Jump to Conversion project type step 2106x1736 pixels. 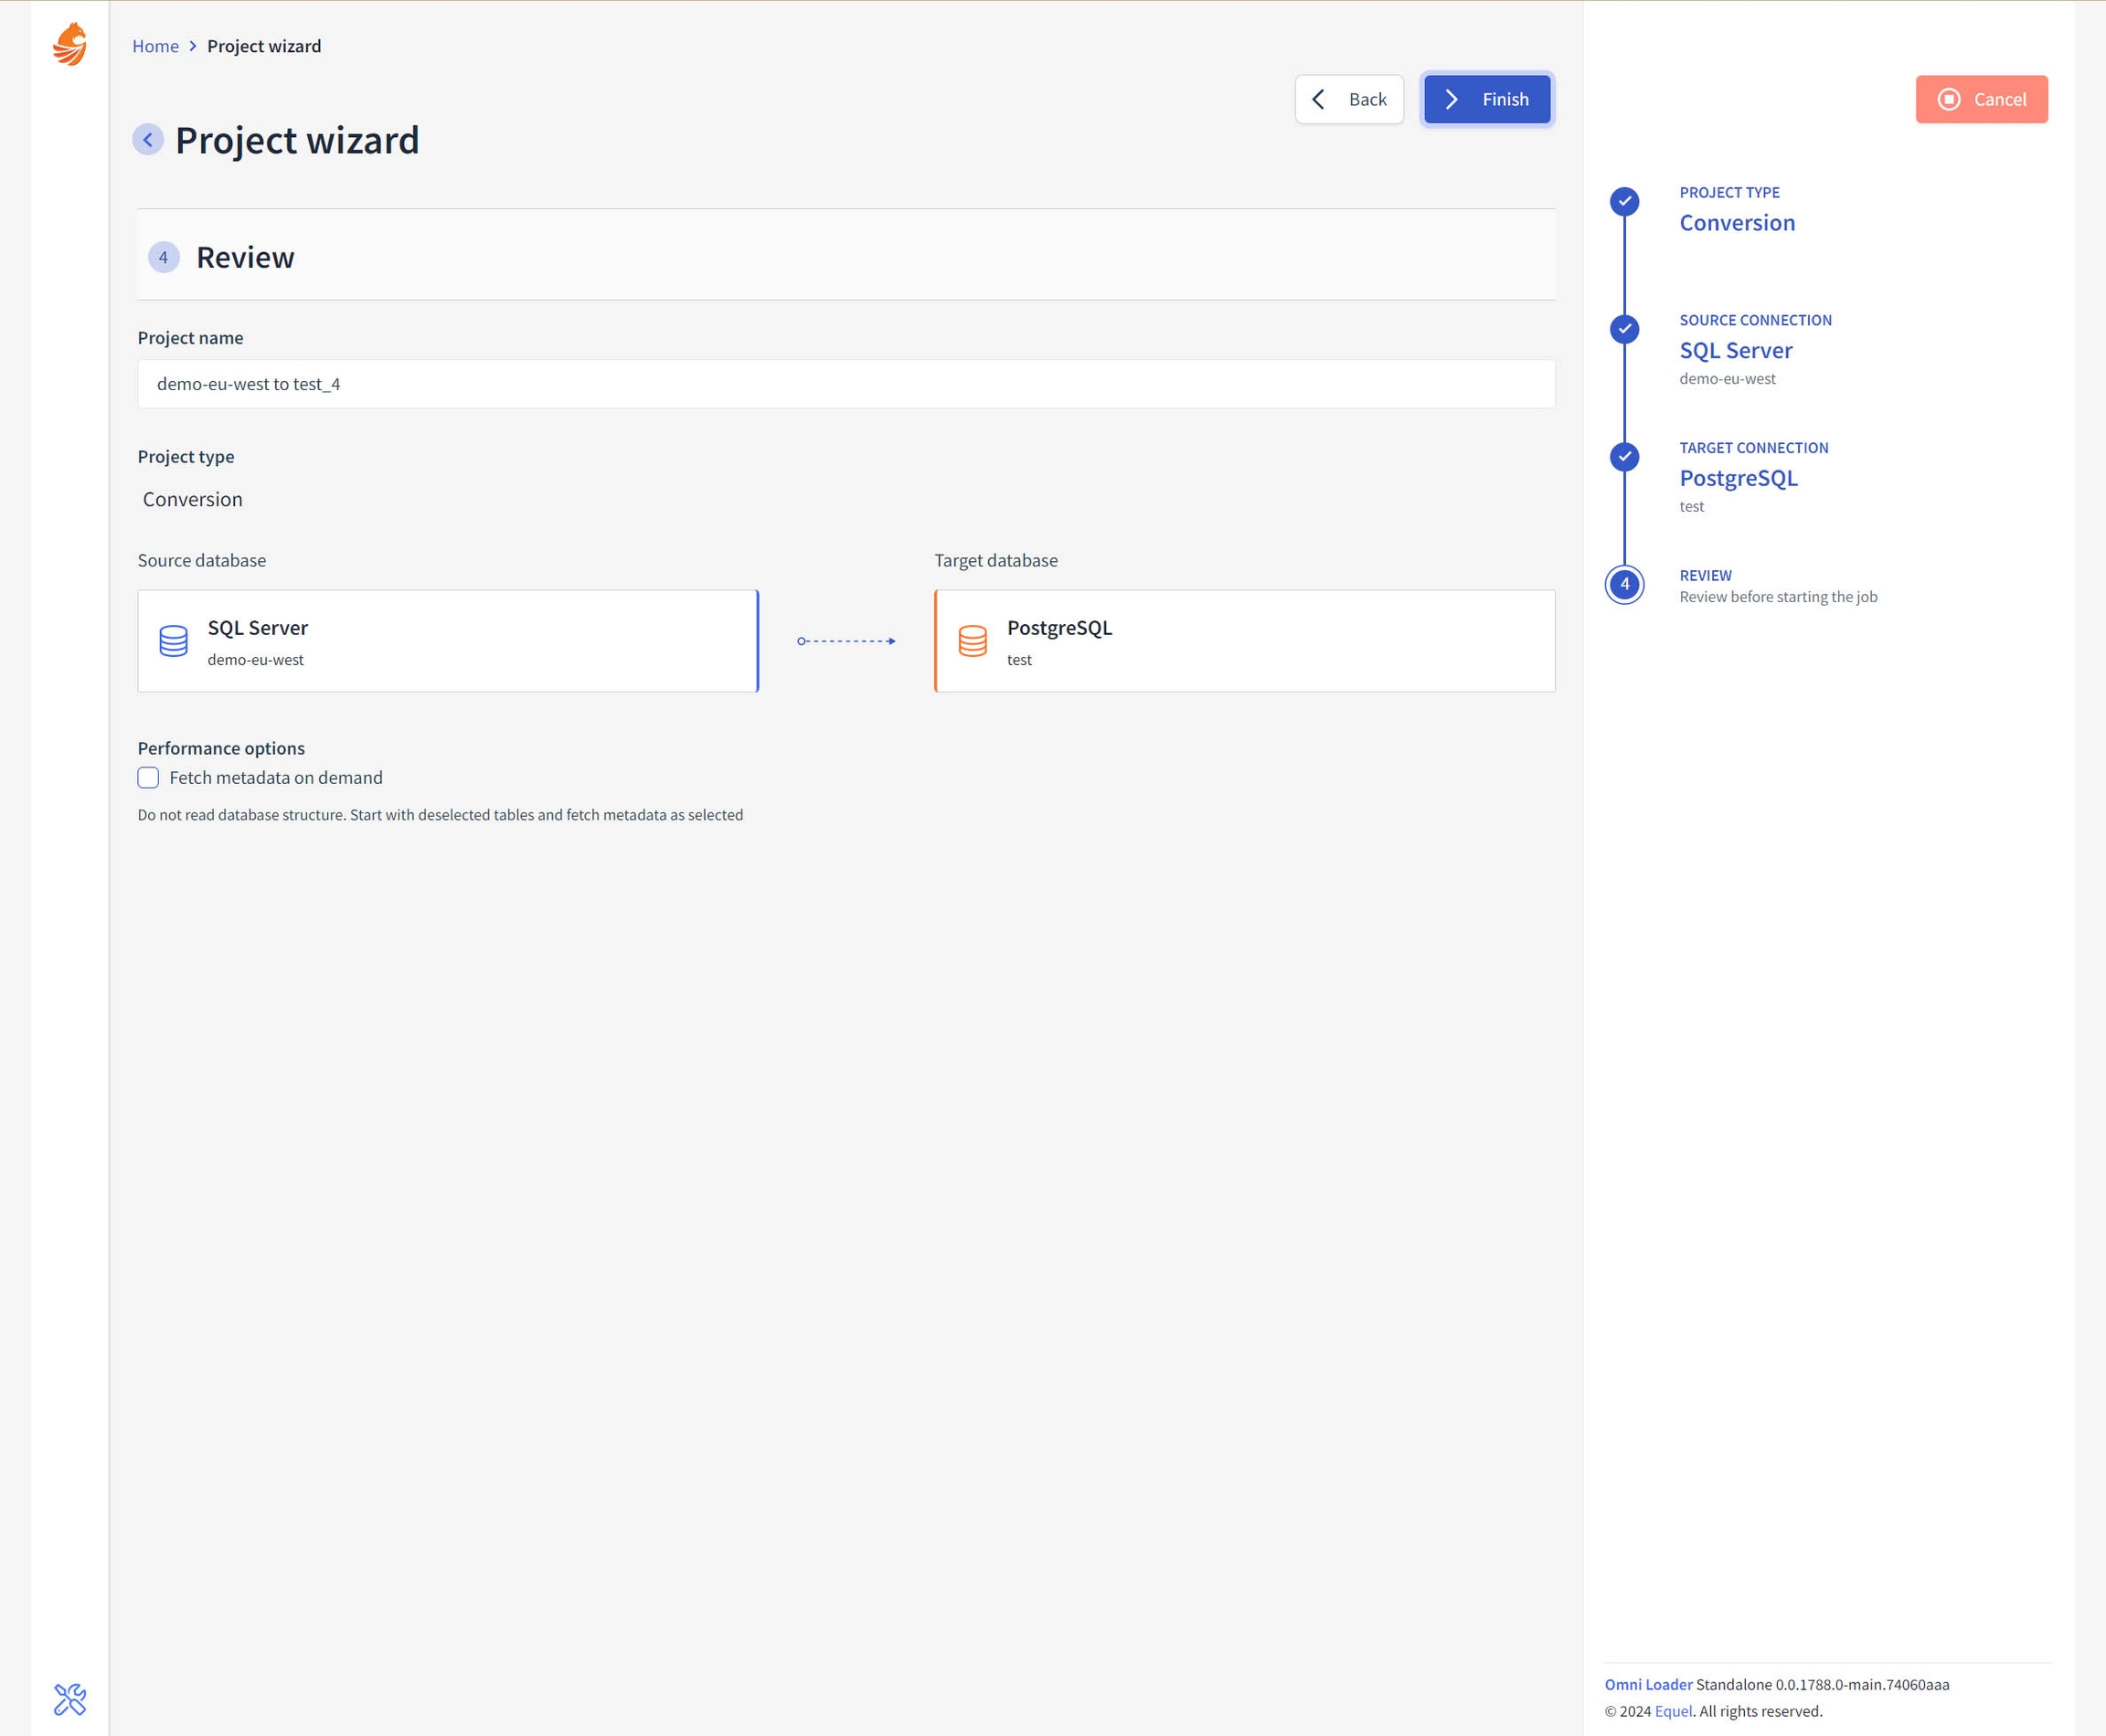[x=1737, y=223]
